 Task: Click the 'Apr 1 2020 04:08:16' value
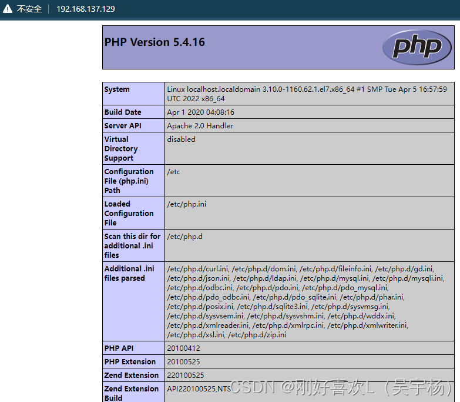201,112
